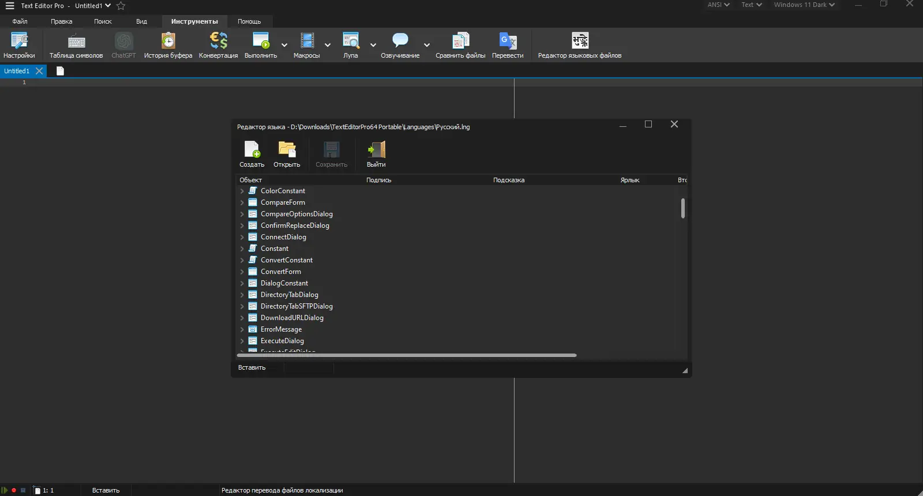
Task: Expand the ConfirmReplaceDialog tree node
Action: click(242, 226)
